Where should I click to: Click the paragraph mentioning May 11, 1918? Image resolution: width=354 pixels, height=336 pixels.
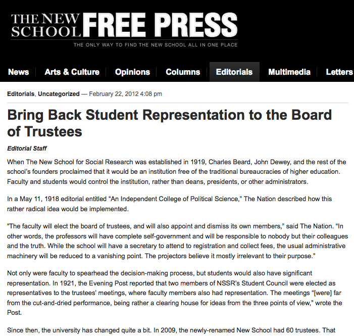[x=169, y=204]
